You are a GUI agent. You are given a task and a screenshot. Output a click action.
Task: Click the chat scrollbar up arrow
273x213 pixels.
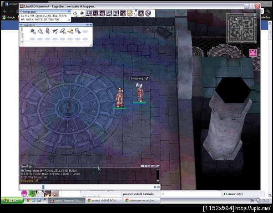point(158,170)
